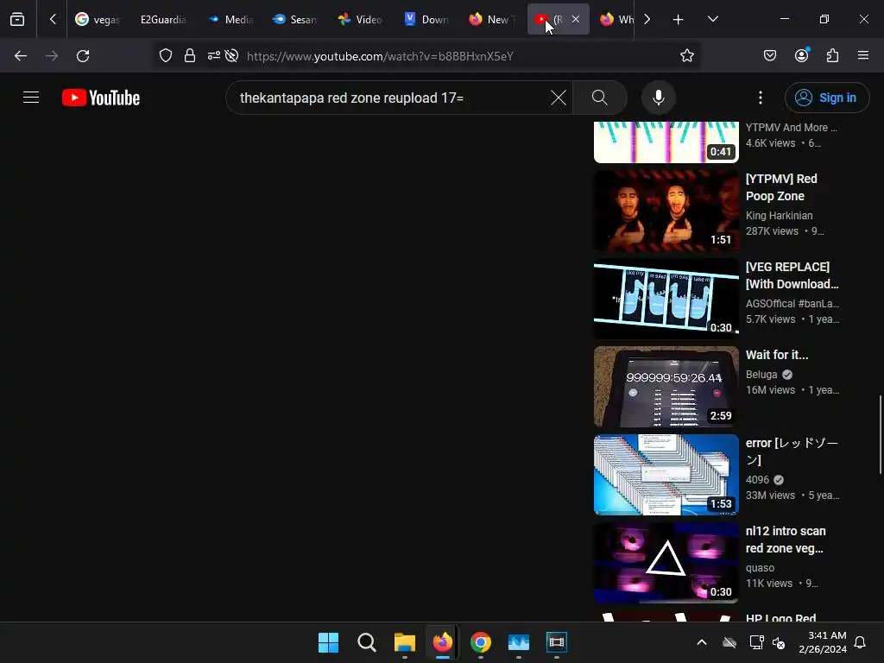This screenshot has width=884, height=663.
Task: Switch to the Sesam tab
Action: [295, 20]
